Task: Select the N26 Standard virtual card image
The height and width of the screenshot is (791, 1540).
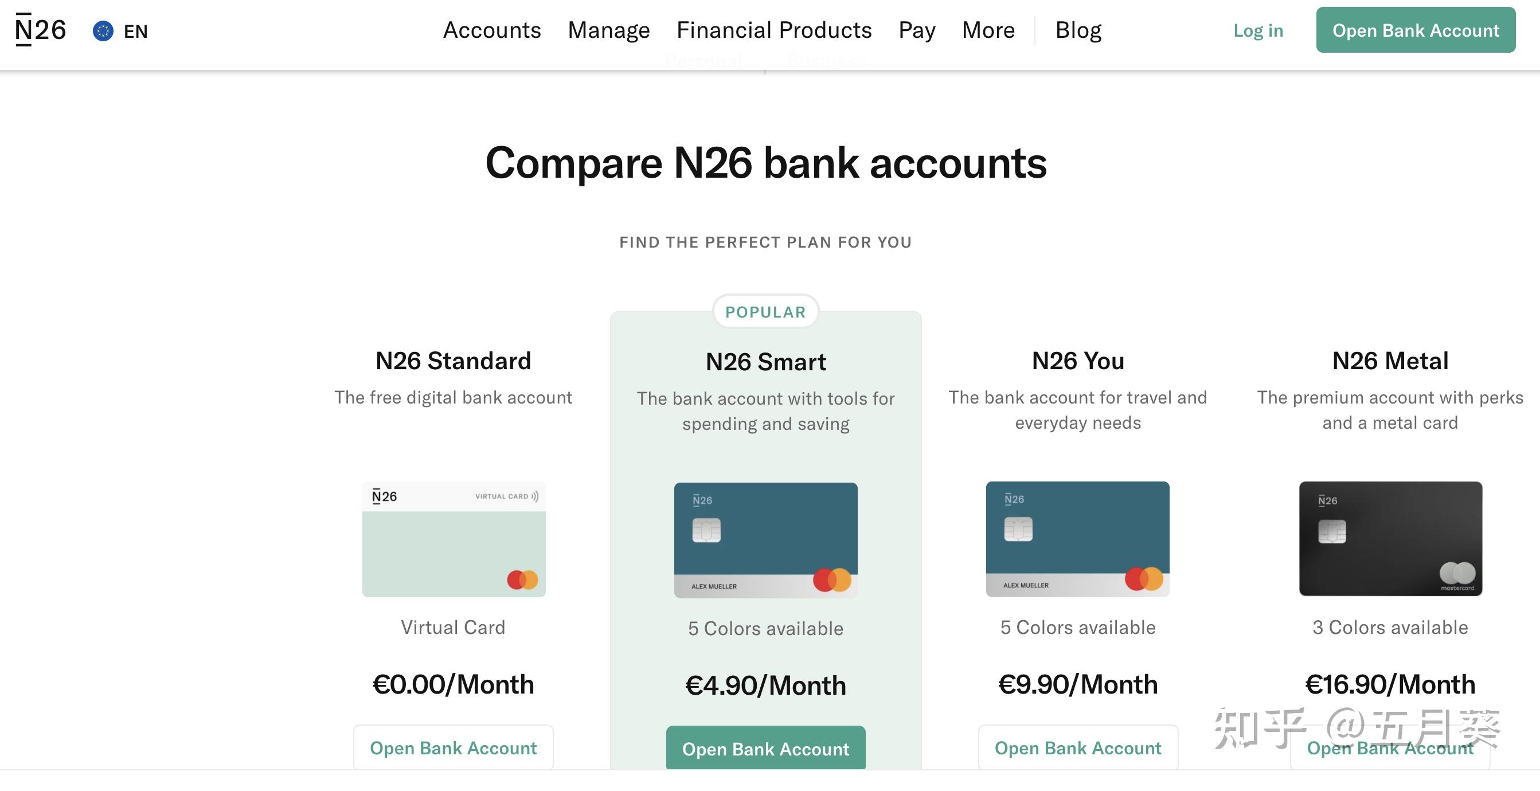Action: pyautogui.click(x=454, y=539)
